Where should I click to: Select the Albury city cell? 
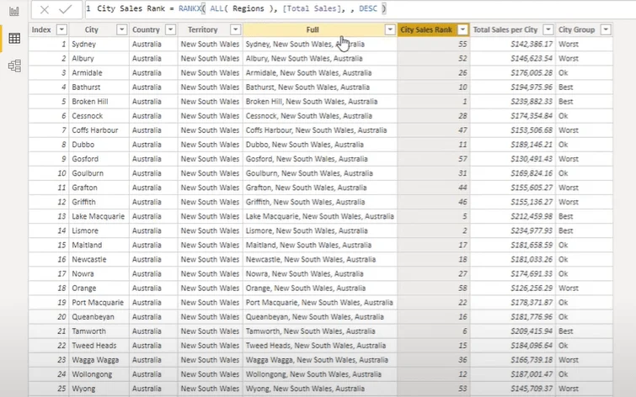[x=99, y=58]
